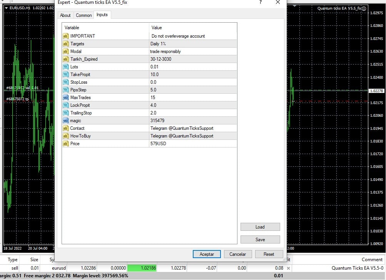Viewport: 386px width, 280px height.
Task: Click current price label 1.02278 on price axis
Action: click(x=376, y=91)
